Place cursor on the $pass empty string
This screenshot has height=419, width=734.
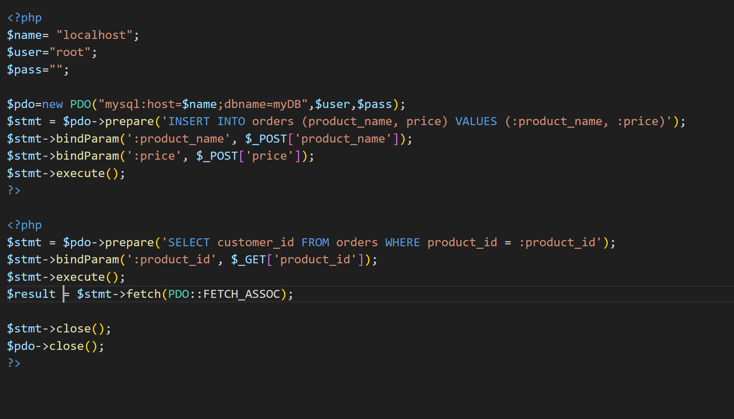56,69
